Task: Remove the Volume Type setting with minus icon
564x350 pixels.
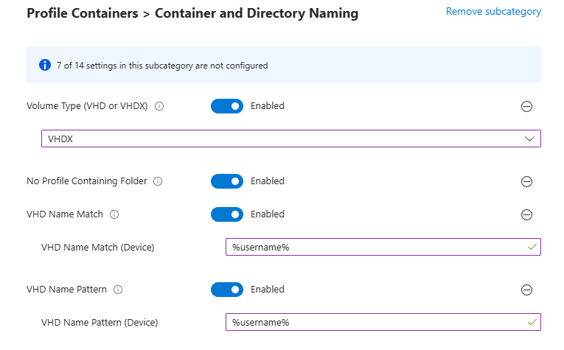Action: coord(526,106)
